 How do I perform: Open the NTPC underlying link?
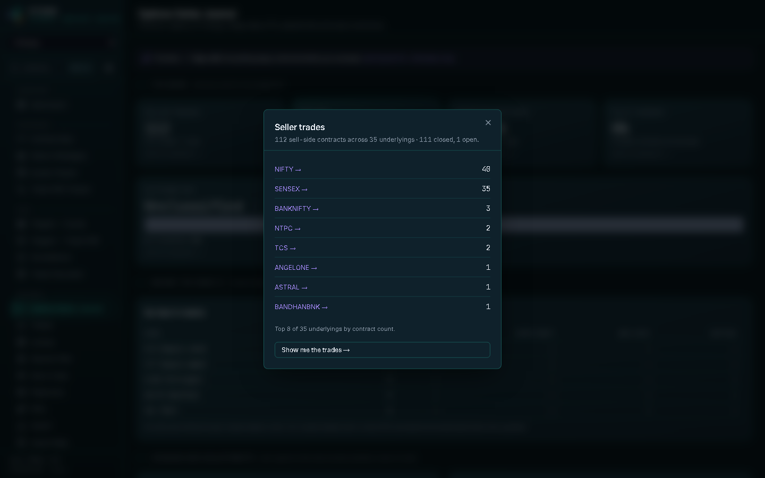(287, 228)
